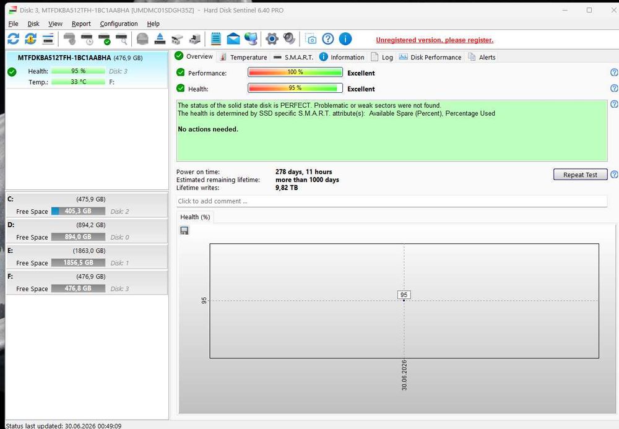619x429 pixels.
Task: Switch to the Log tab
Action: 382,57
